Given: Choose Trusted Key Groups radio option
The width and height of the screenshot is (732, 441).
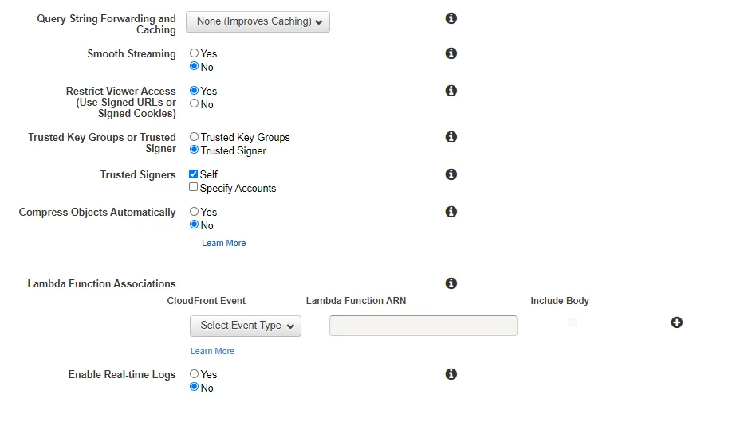Looking at the screenshot, I should 194,137.
